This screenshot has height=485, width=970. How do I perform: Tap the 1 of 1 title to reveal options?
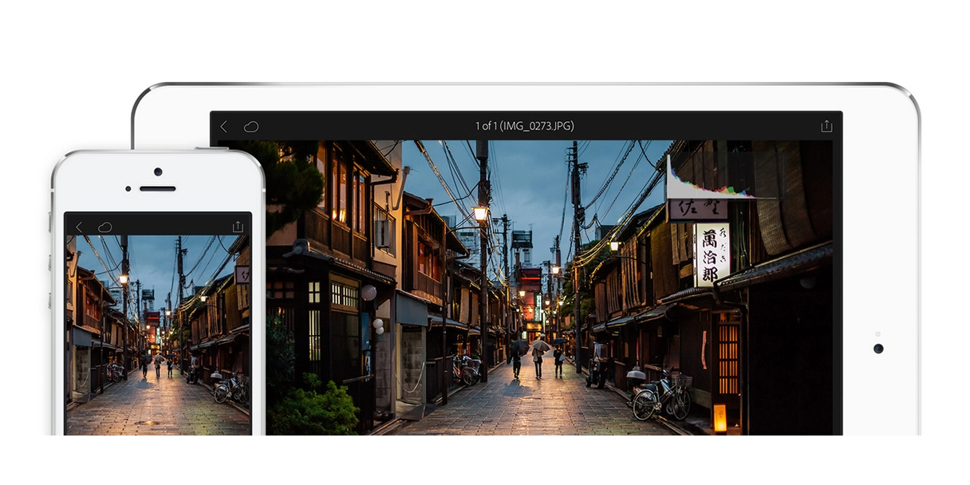[x=526, y=126]
